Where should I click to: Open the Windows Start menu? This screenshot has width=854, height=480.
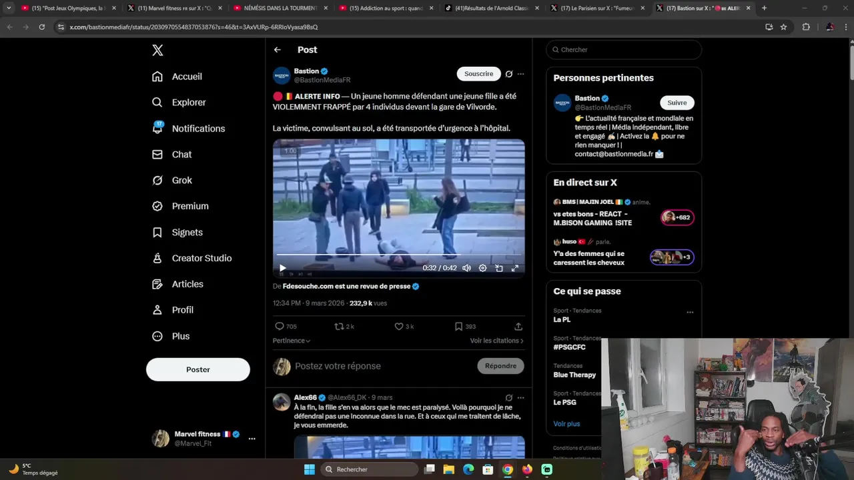click(x=310, y=469)
